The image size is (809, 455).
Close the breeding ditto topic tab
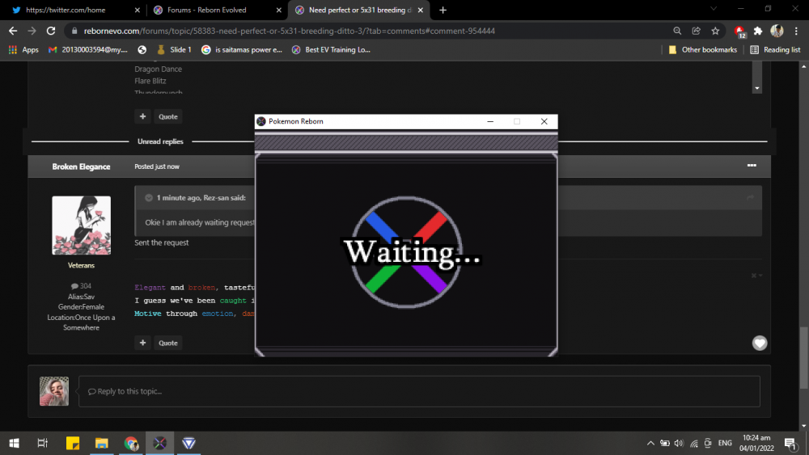point(420,10)
